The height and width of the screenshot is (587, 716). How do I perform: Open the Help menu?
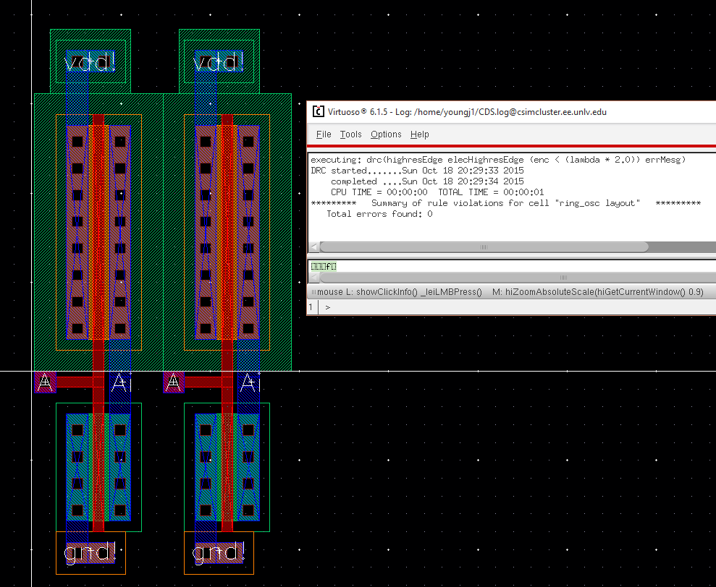(x=419, y=134)
